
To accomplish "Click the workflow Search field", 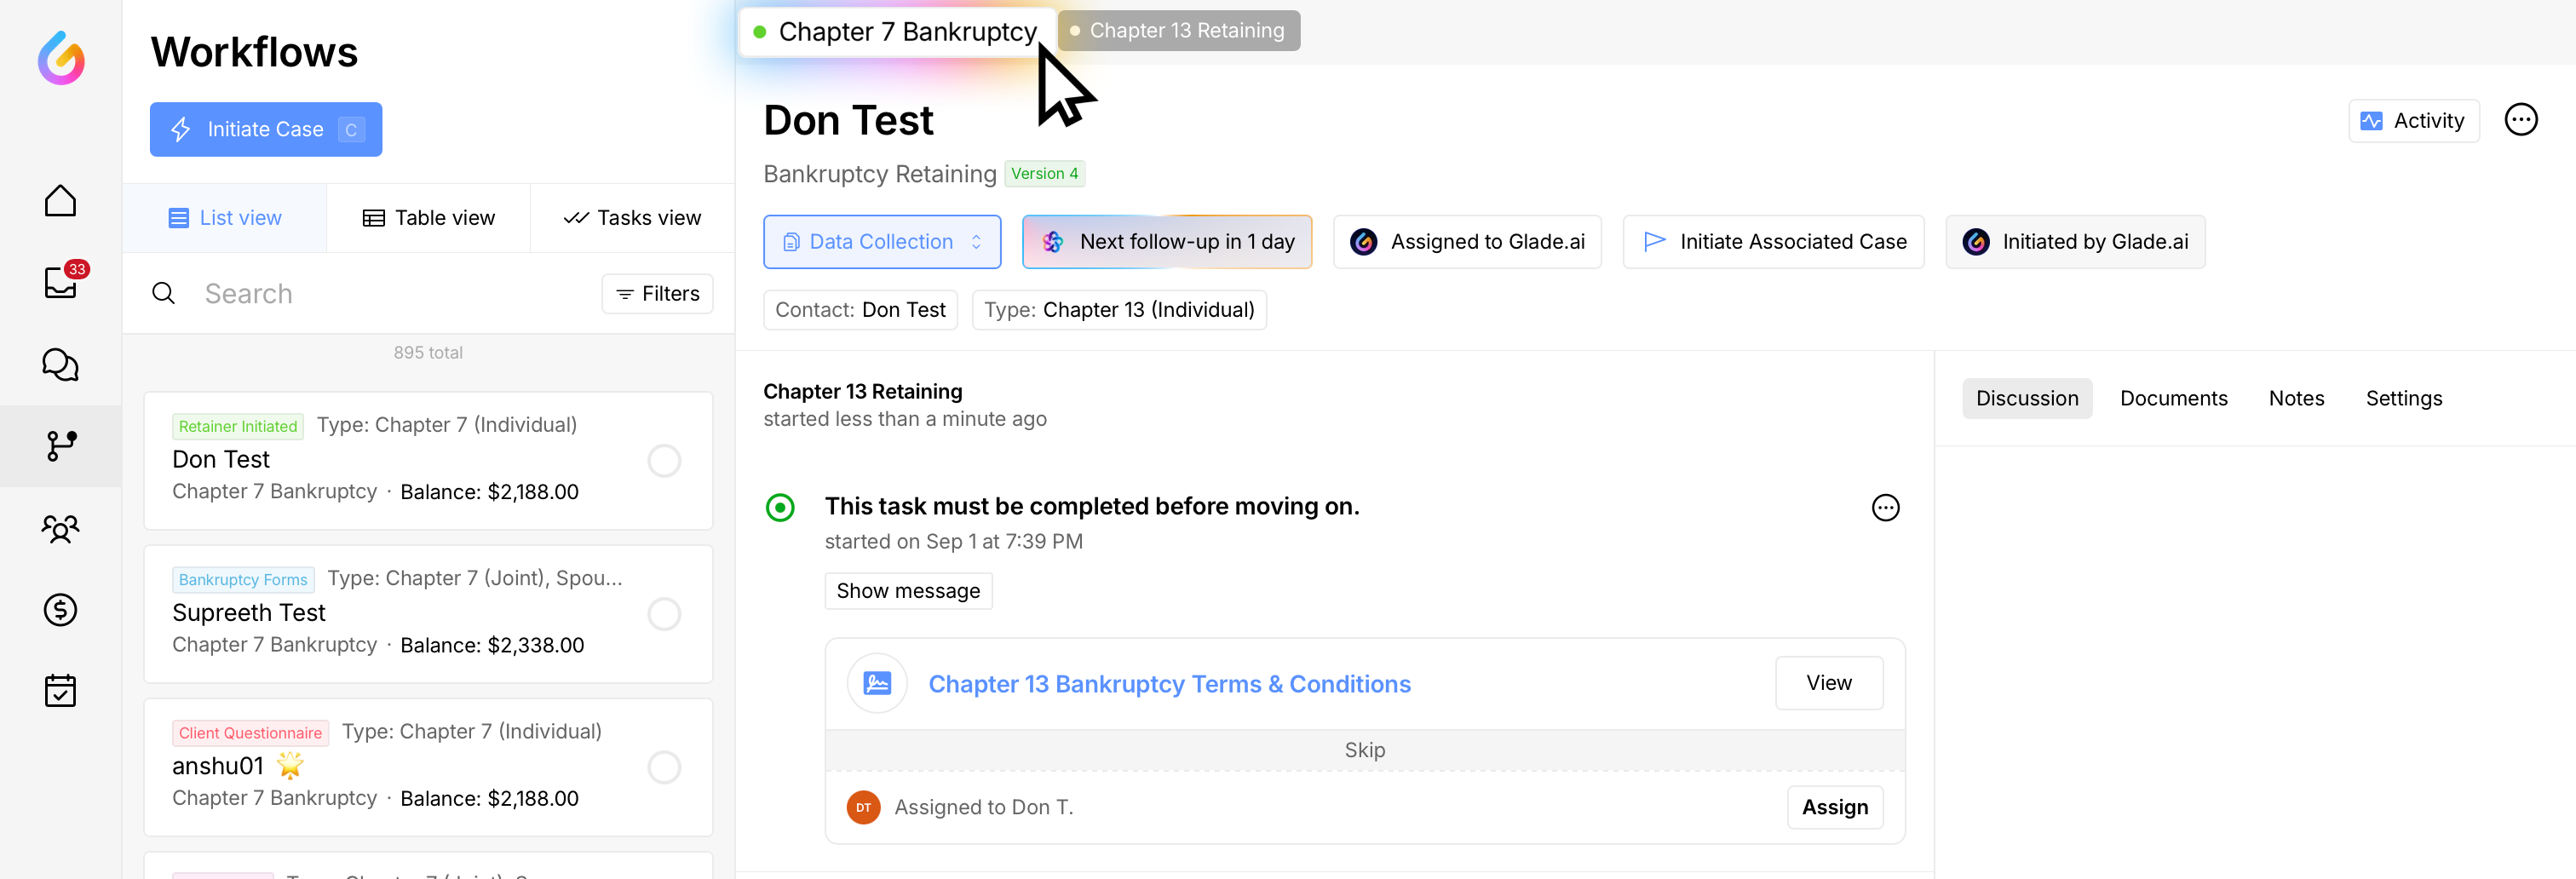I will tap(390, 294).
